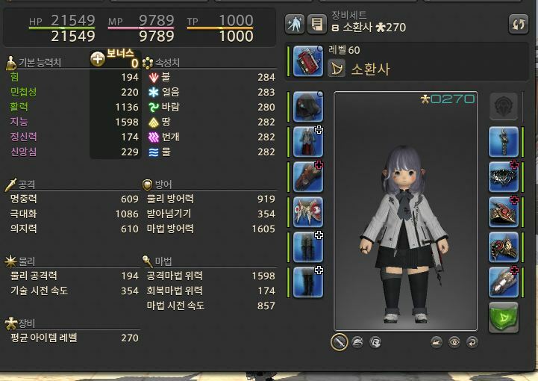Image resolution: width=538 pixels, height=381 pixels.
Task: Click the glamour plate sparkle icon
Action: (x=295, y=24)
